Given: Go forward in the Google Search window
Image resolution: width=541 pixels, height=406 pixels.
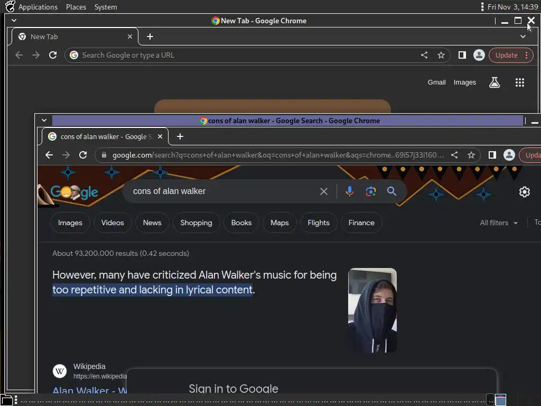Looking at the screenshot, I should (x=66, y=155).
